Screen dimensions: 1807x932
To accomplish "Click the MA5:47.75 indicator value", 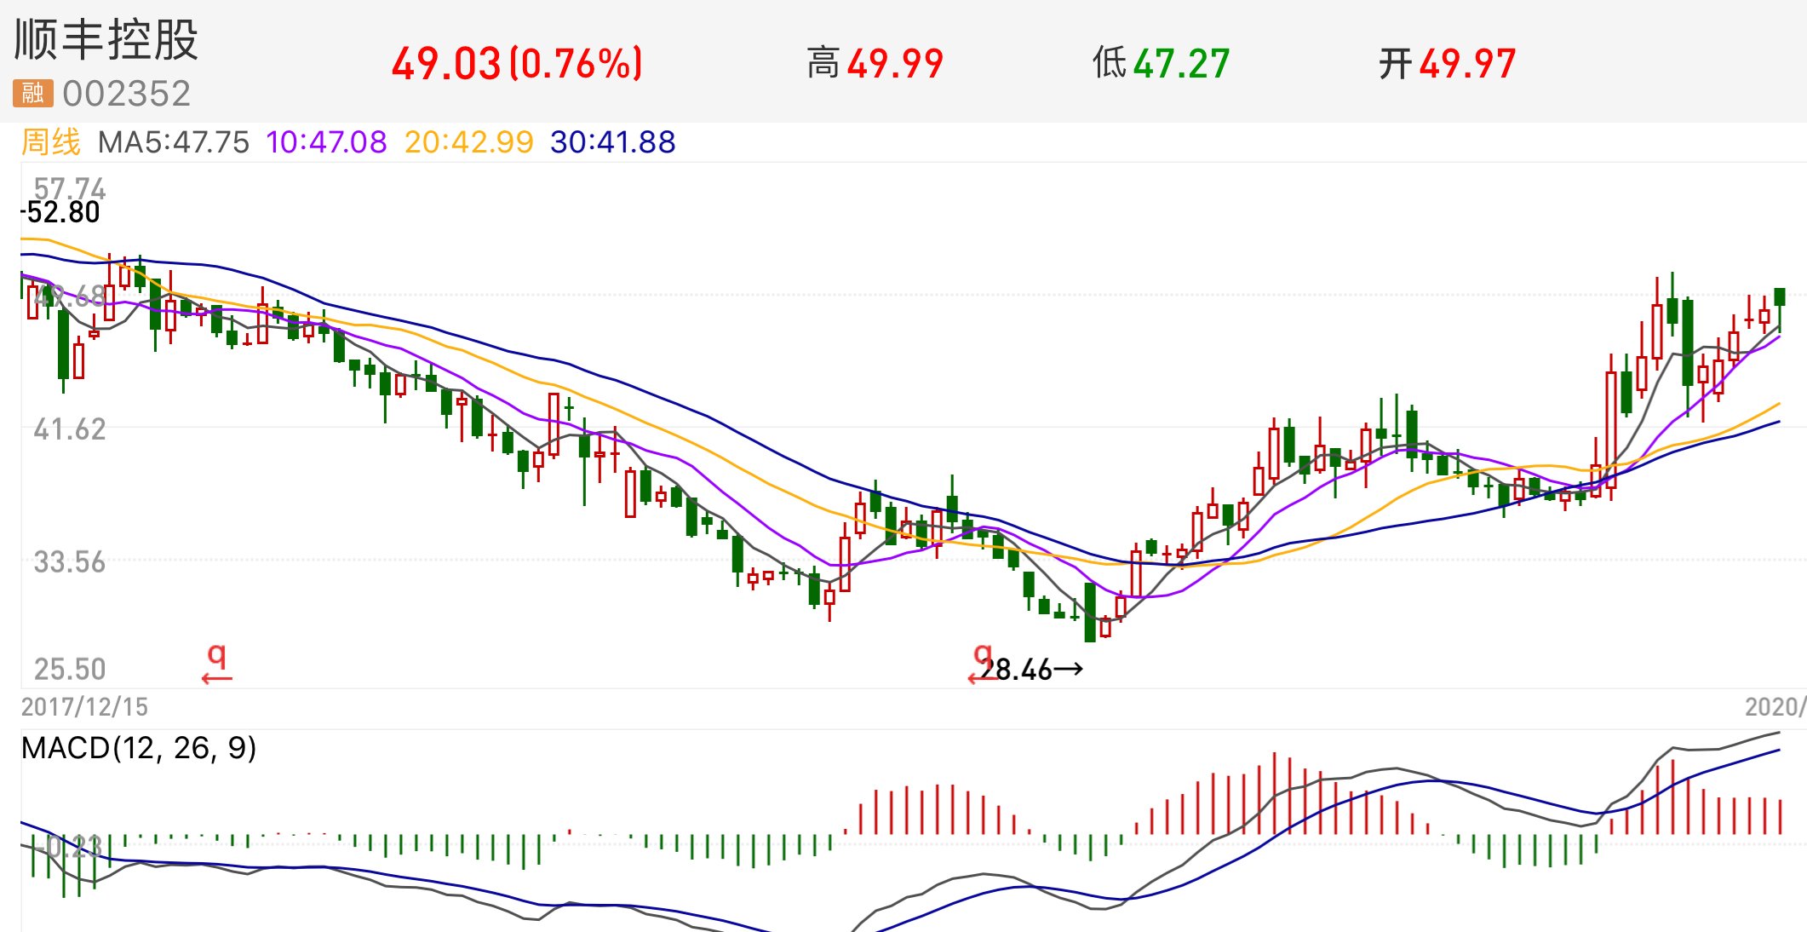I will [x=174, y=142].
